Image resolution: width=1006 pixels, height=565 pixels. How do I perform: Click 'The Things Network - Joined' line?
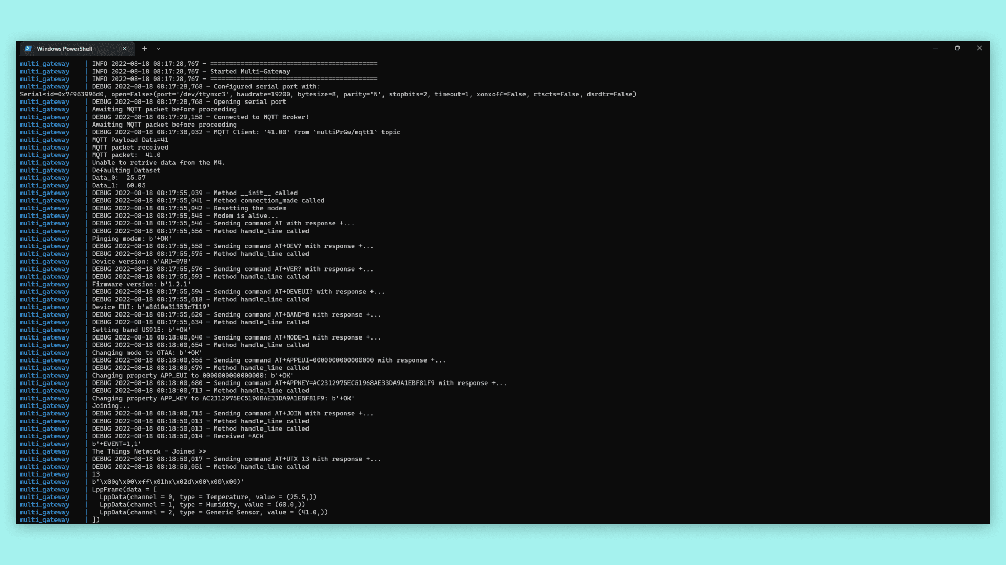point(149,451)
